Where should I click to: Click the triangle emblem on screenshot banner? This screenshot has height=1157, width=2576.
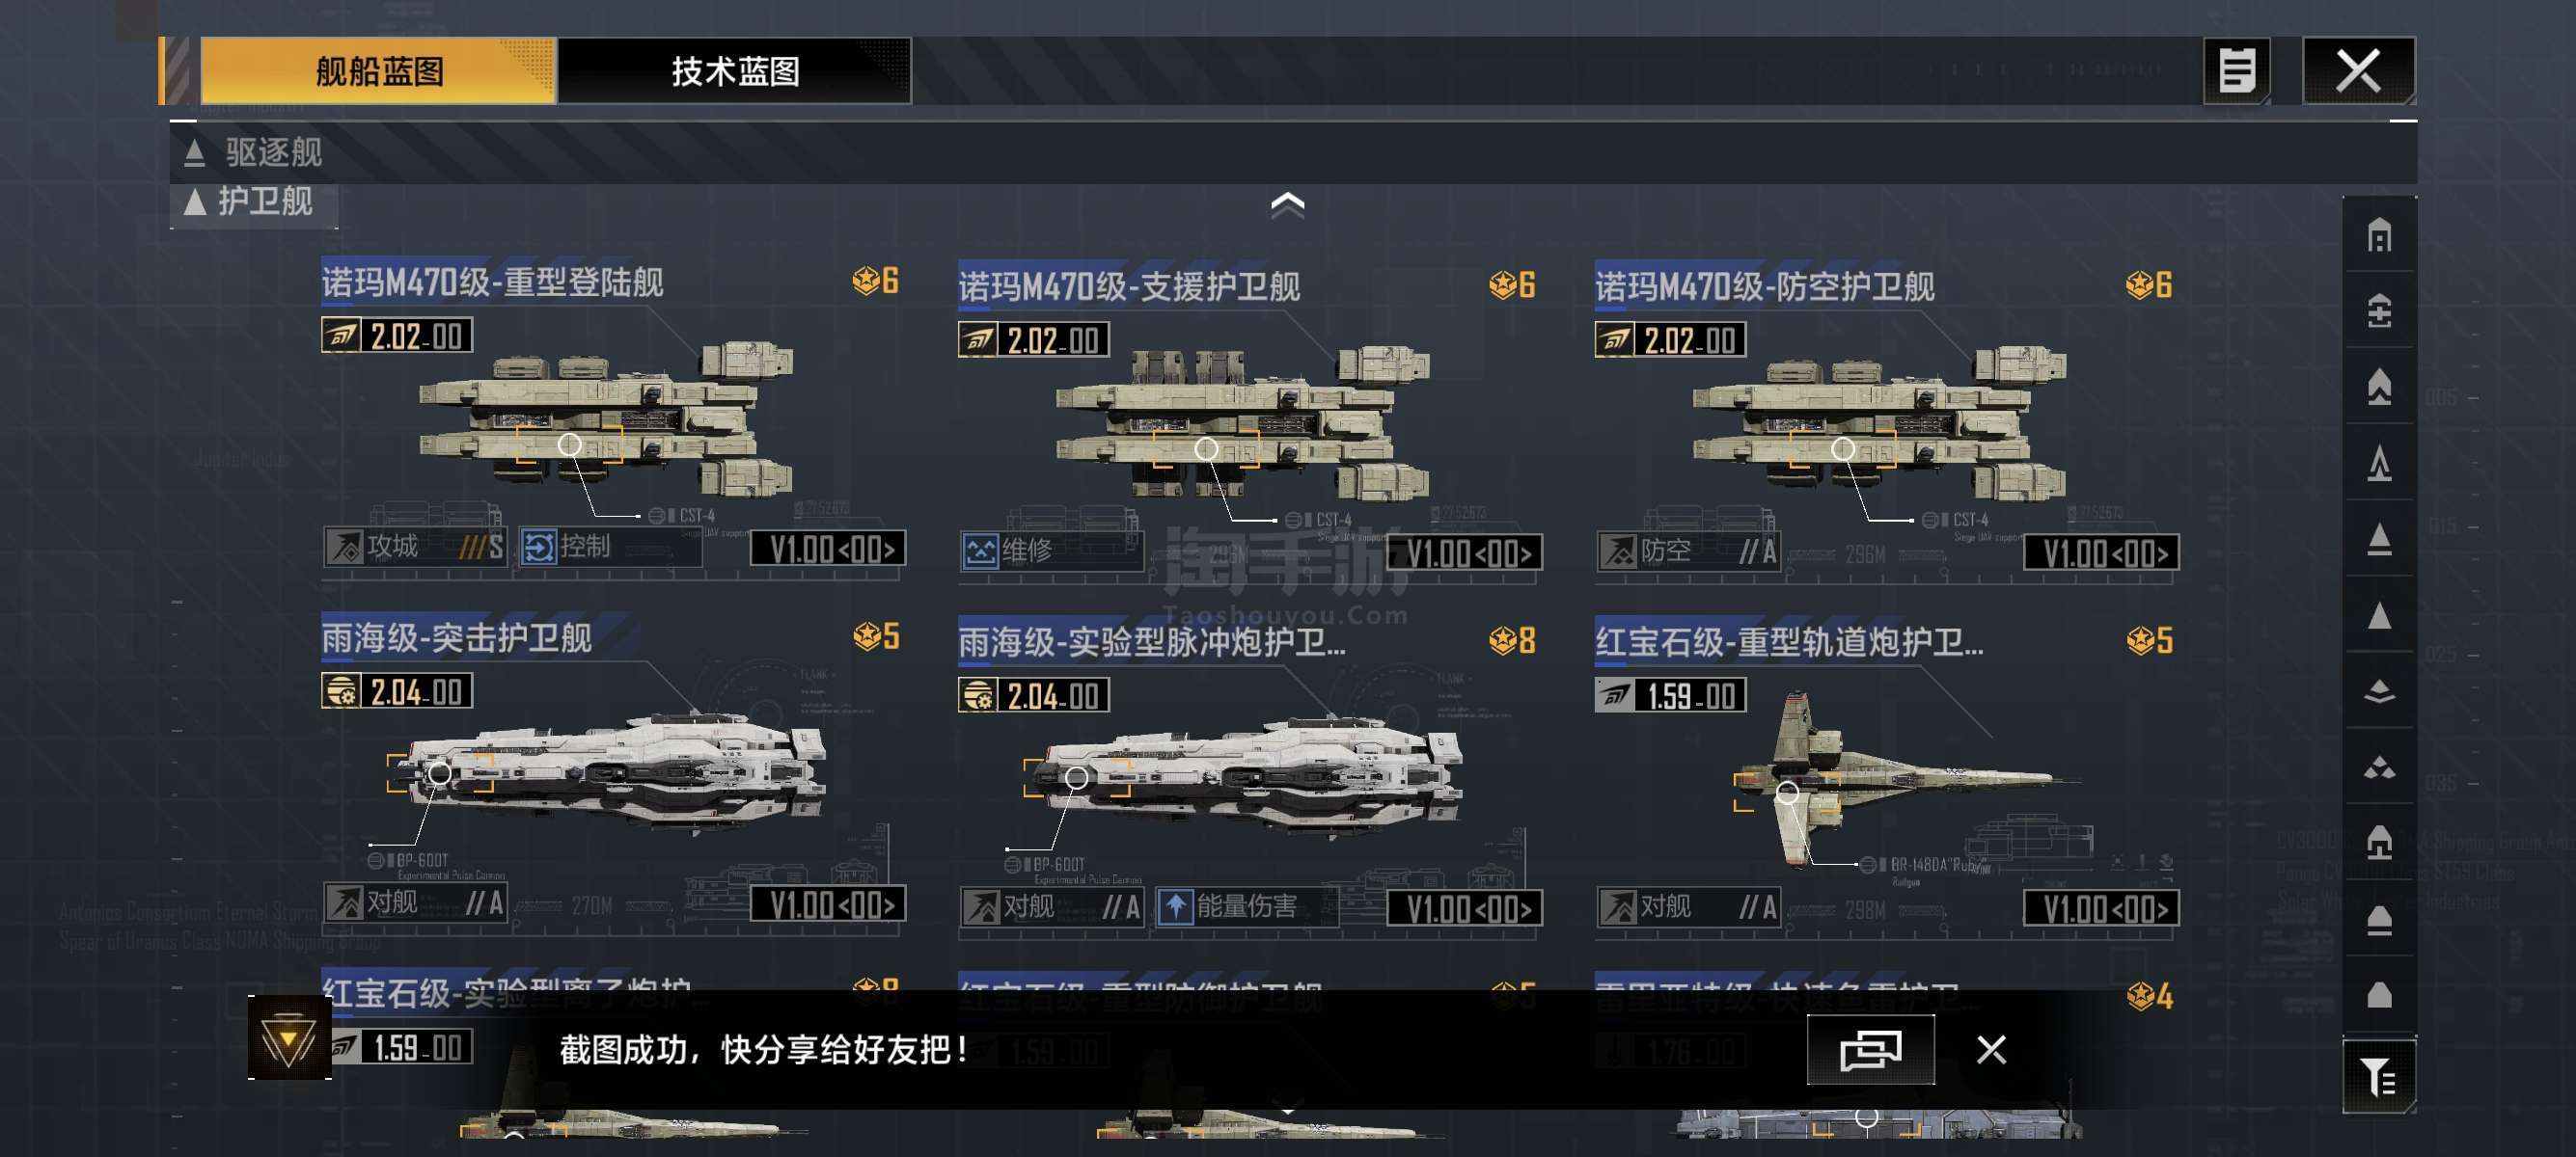point(289,1039)
